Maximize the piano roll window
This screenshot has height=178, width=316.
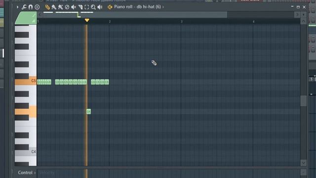pyautogui.click(x=298, y=7)
